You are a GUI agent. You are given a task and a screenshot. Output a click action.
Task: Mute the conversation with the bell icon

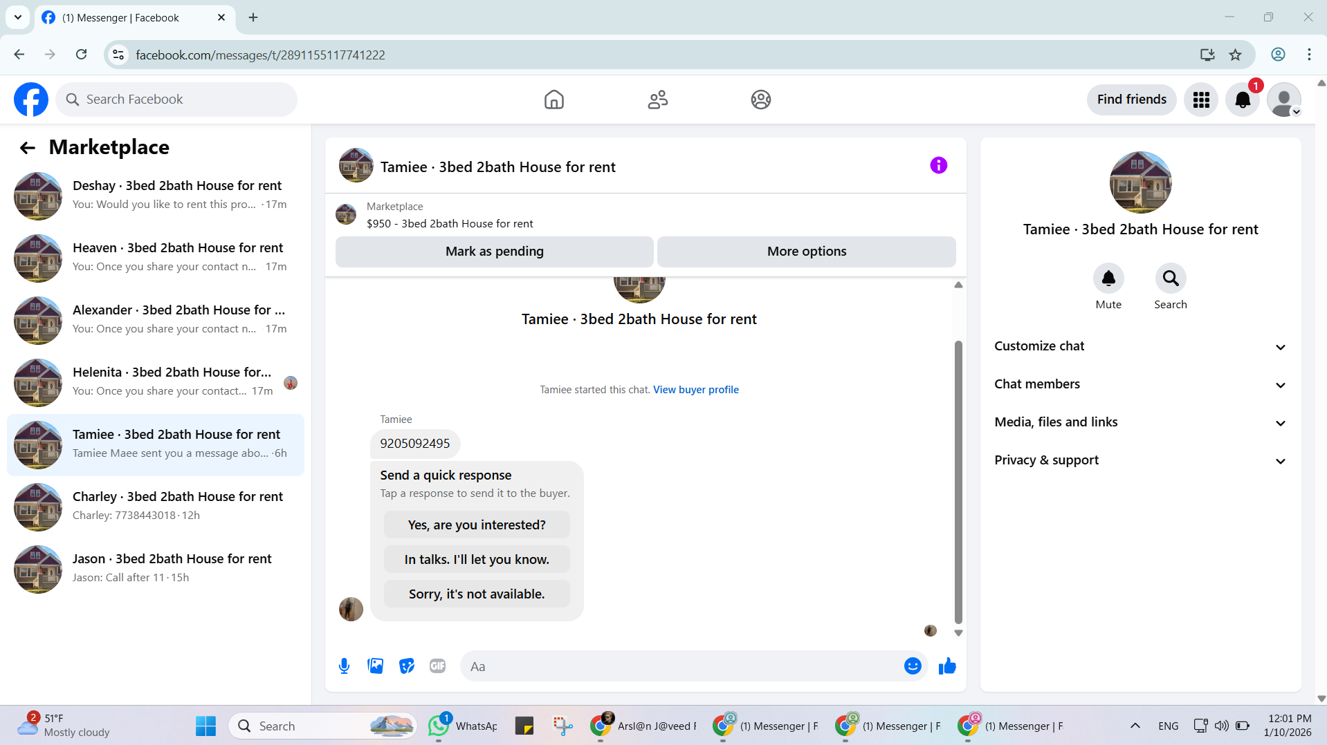(1108, 279)
